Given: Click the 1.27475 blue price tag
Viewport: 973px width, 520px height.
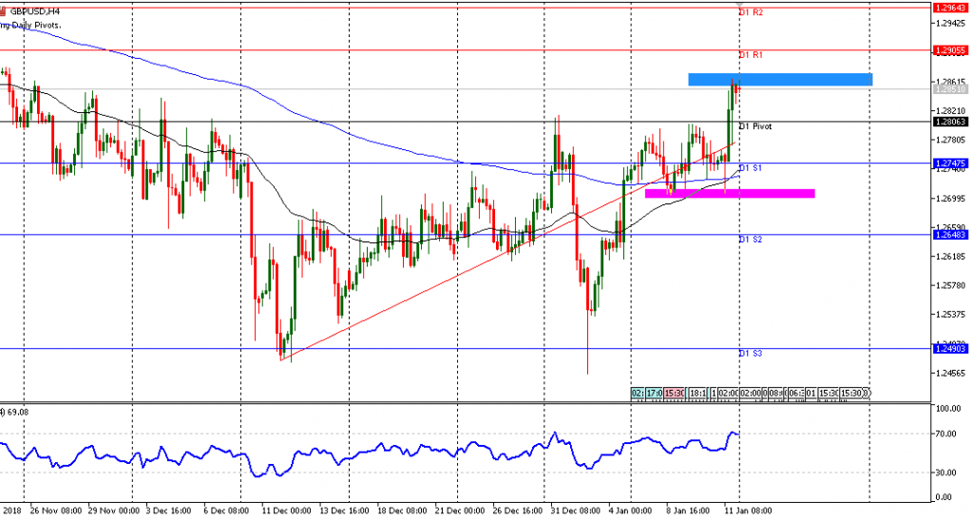Looking at the screenshot, I should (x=950, y=164).
